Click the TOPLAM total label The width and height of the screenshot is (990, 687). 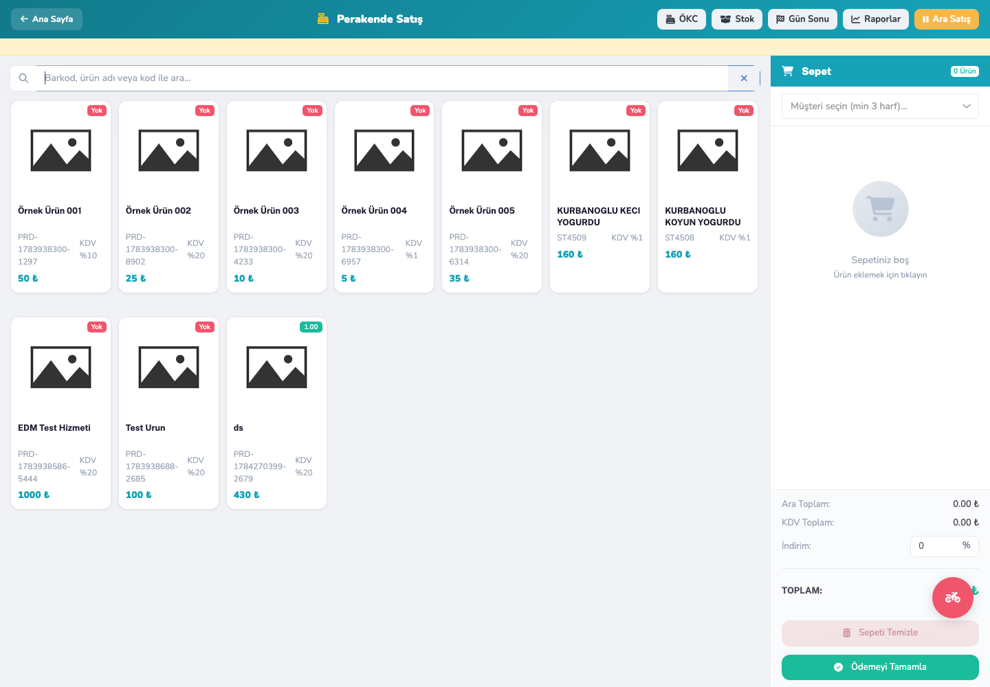802,591
